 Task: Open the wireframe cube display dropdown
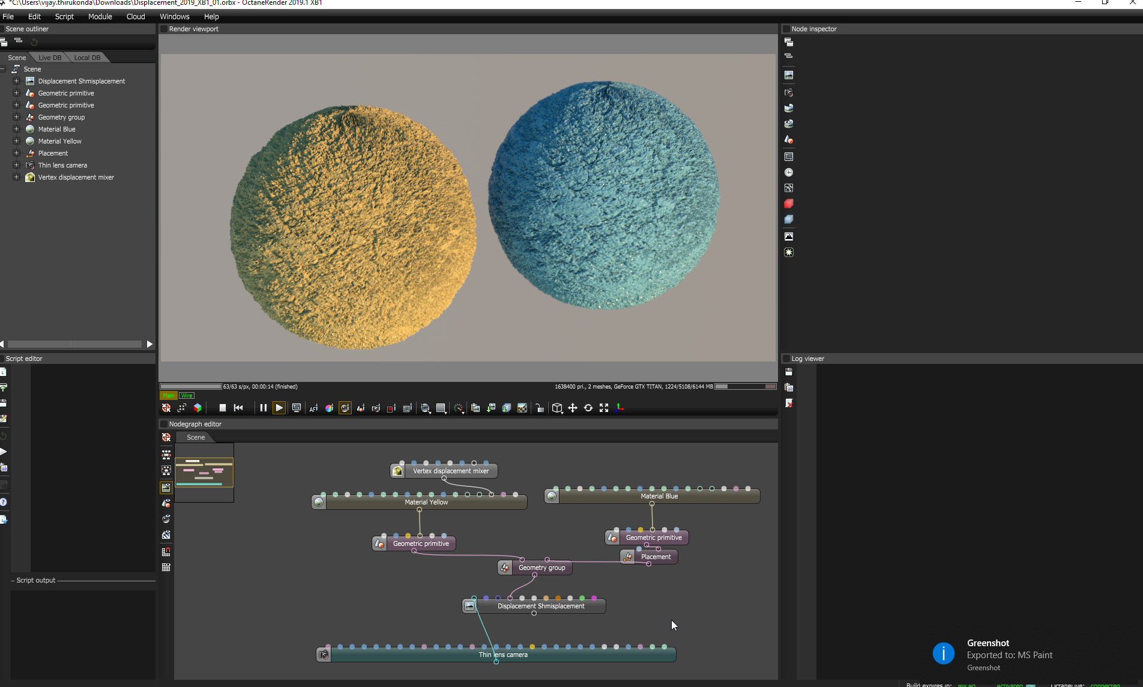click(x=557, y=408)
